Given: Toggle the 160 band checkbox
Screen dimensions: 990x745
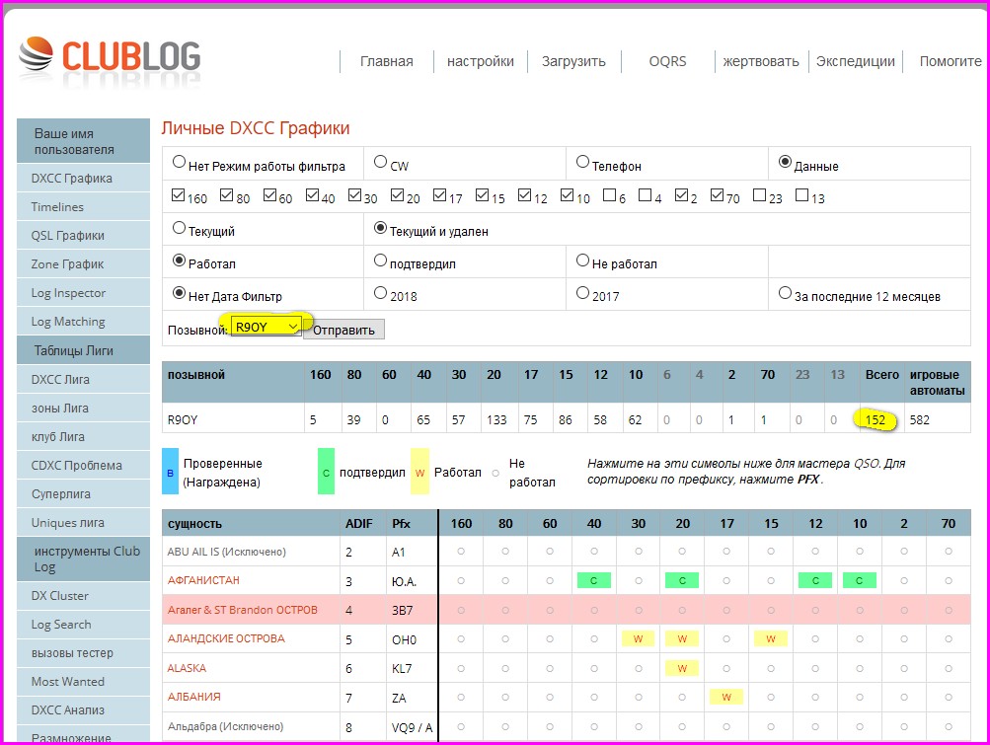Looking at the screenshot, I should [x=179, y=195].
